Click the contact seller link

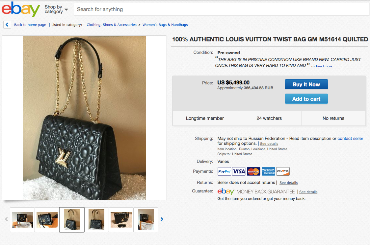tap(350, 139)
